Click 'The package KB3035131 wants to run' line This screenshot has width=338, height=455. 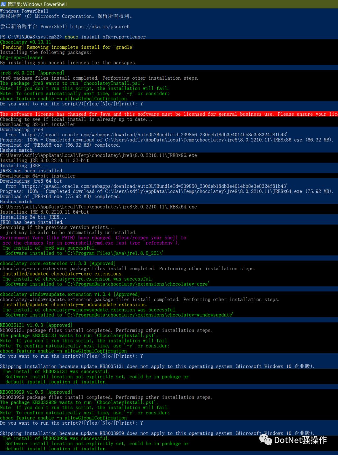tap(79, 336)
